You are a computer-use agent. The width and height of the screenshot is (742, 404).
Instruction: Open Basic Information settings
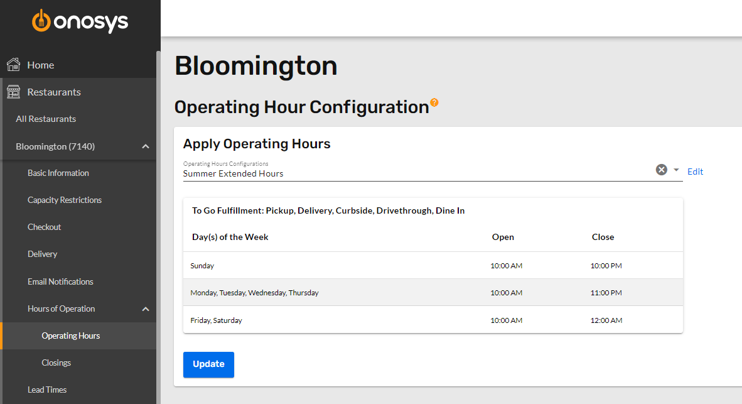pyautogui.click(x=58, y=173)
